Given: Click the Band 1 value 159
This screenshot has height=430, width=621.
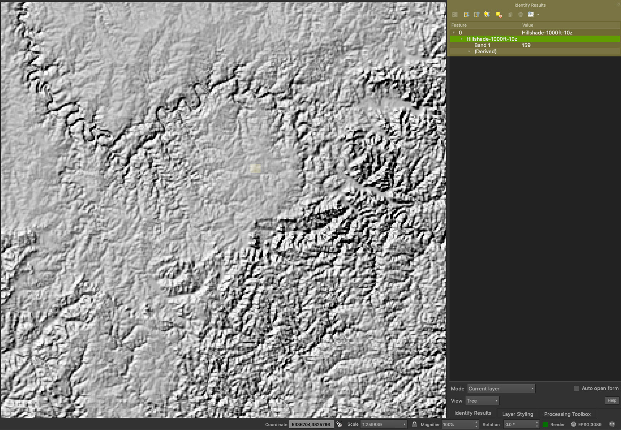Looking at the screenshot, I should (x=526, y=45).
